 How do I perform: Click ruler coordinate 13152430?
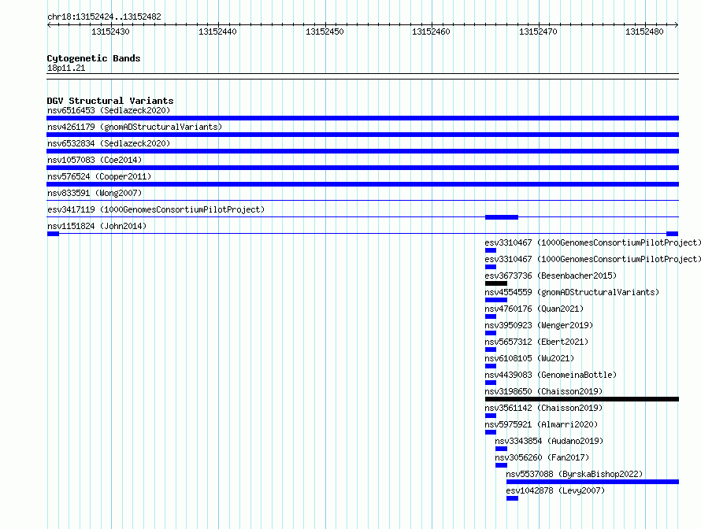pos(110,31)
